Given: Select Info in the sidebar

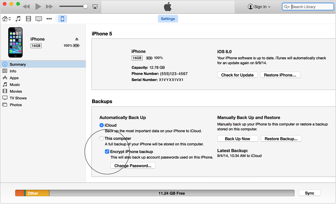Looking at the screenshot, I should (x=43, y=71).
